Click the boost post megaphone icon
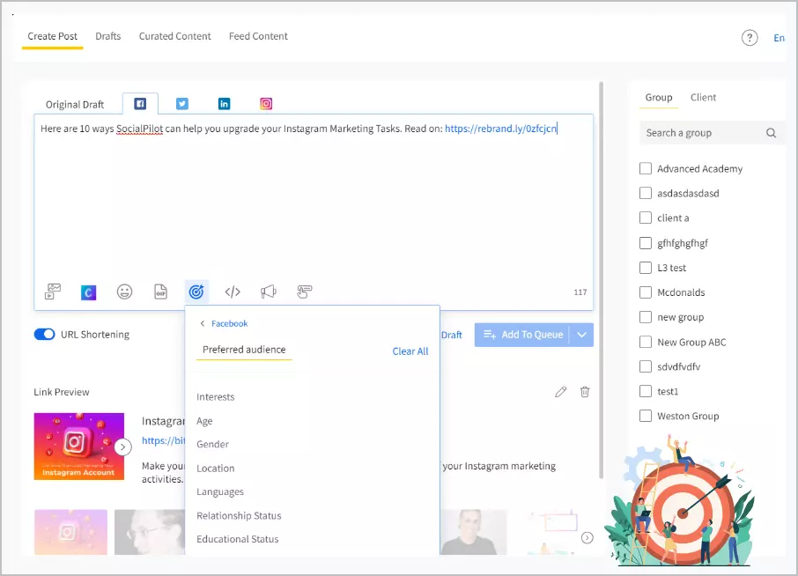Screen dimensions: 798x576 click(269, 291)
